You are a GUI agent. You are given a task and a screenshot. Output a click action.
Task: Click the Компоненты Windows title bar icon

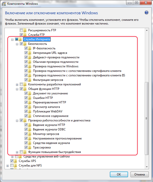[4, 4]
